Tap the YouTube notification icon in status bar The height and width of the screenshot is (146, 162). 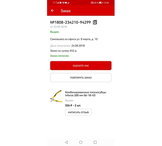[x=66, y=2]
